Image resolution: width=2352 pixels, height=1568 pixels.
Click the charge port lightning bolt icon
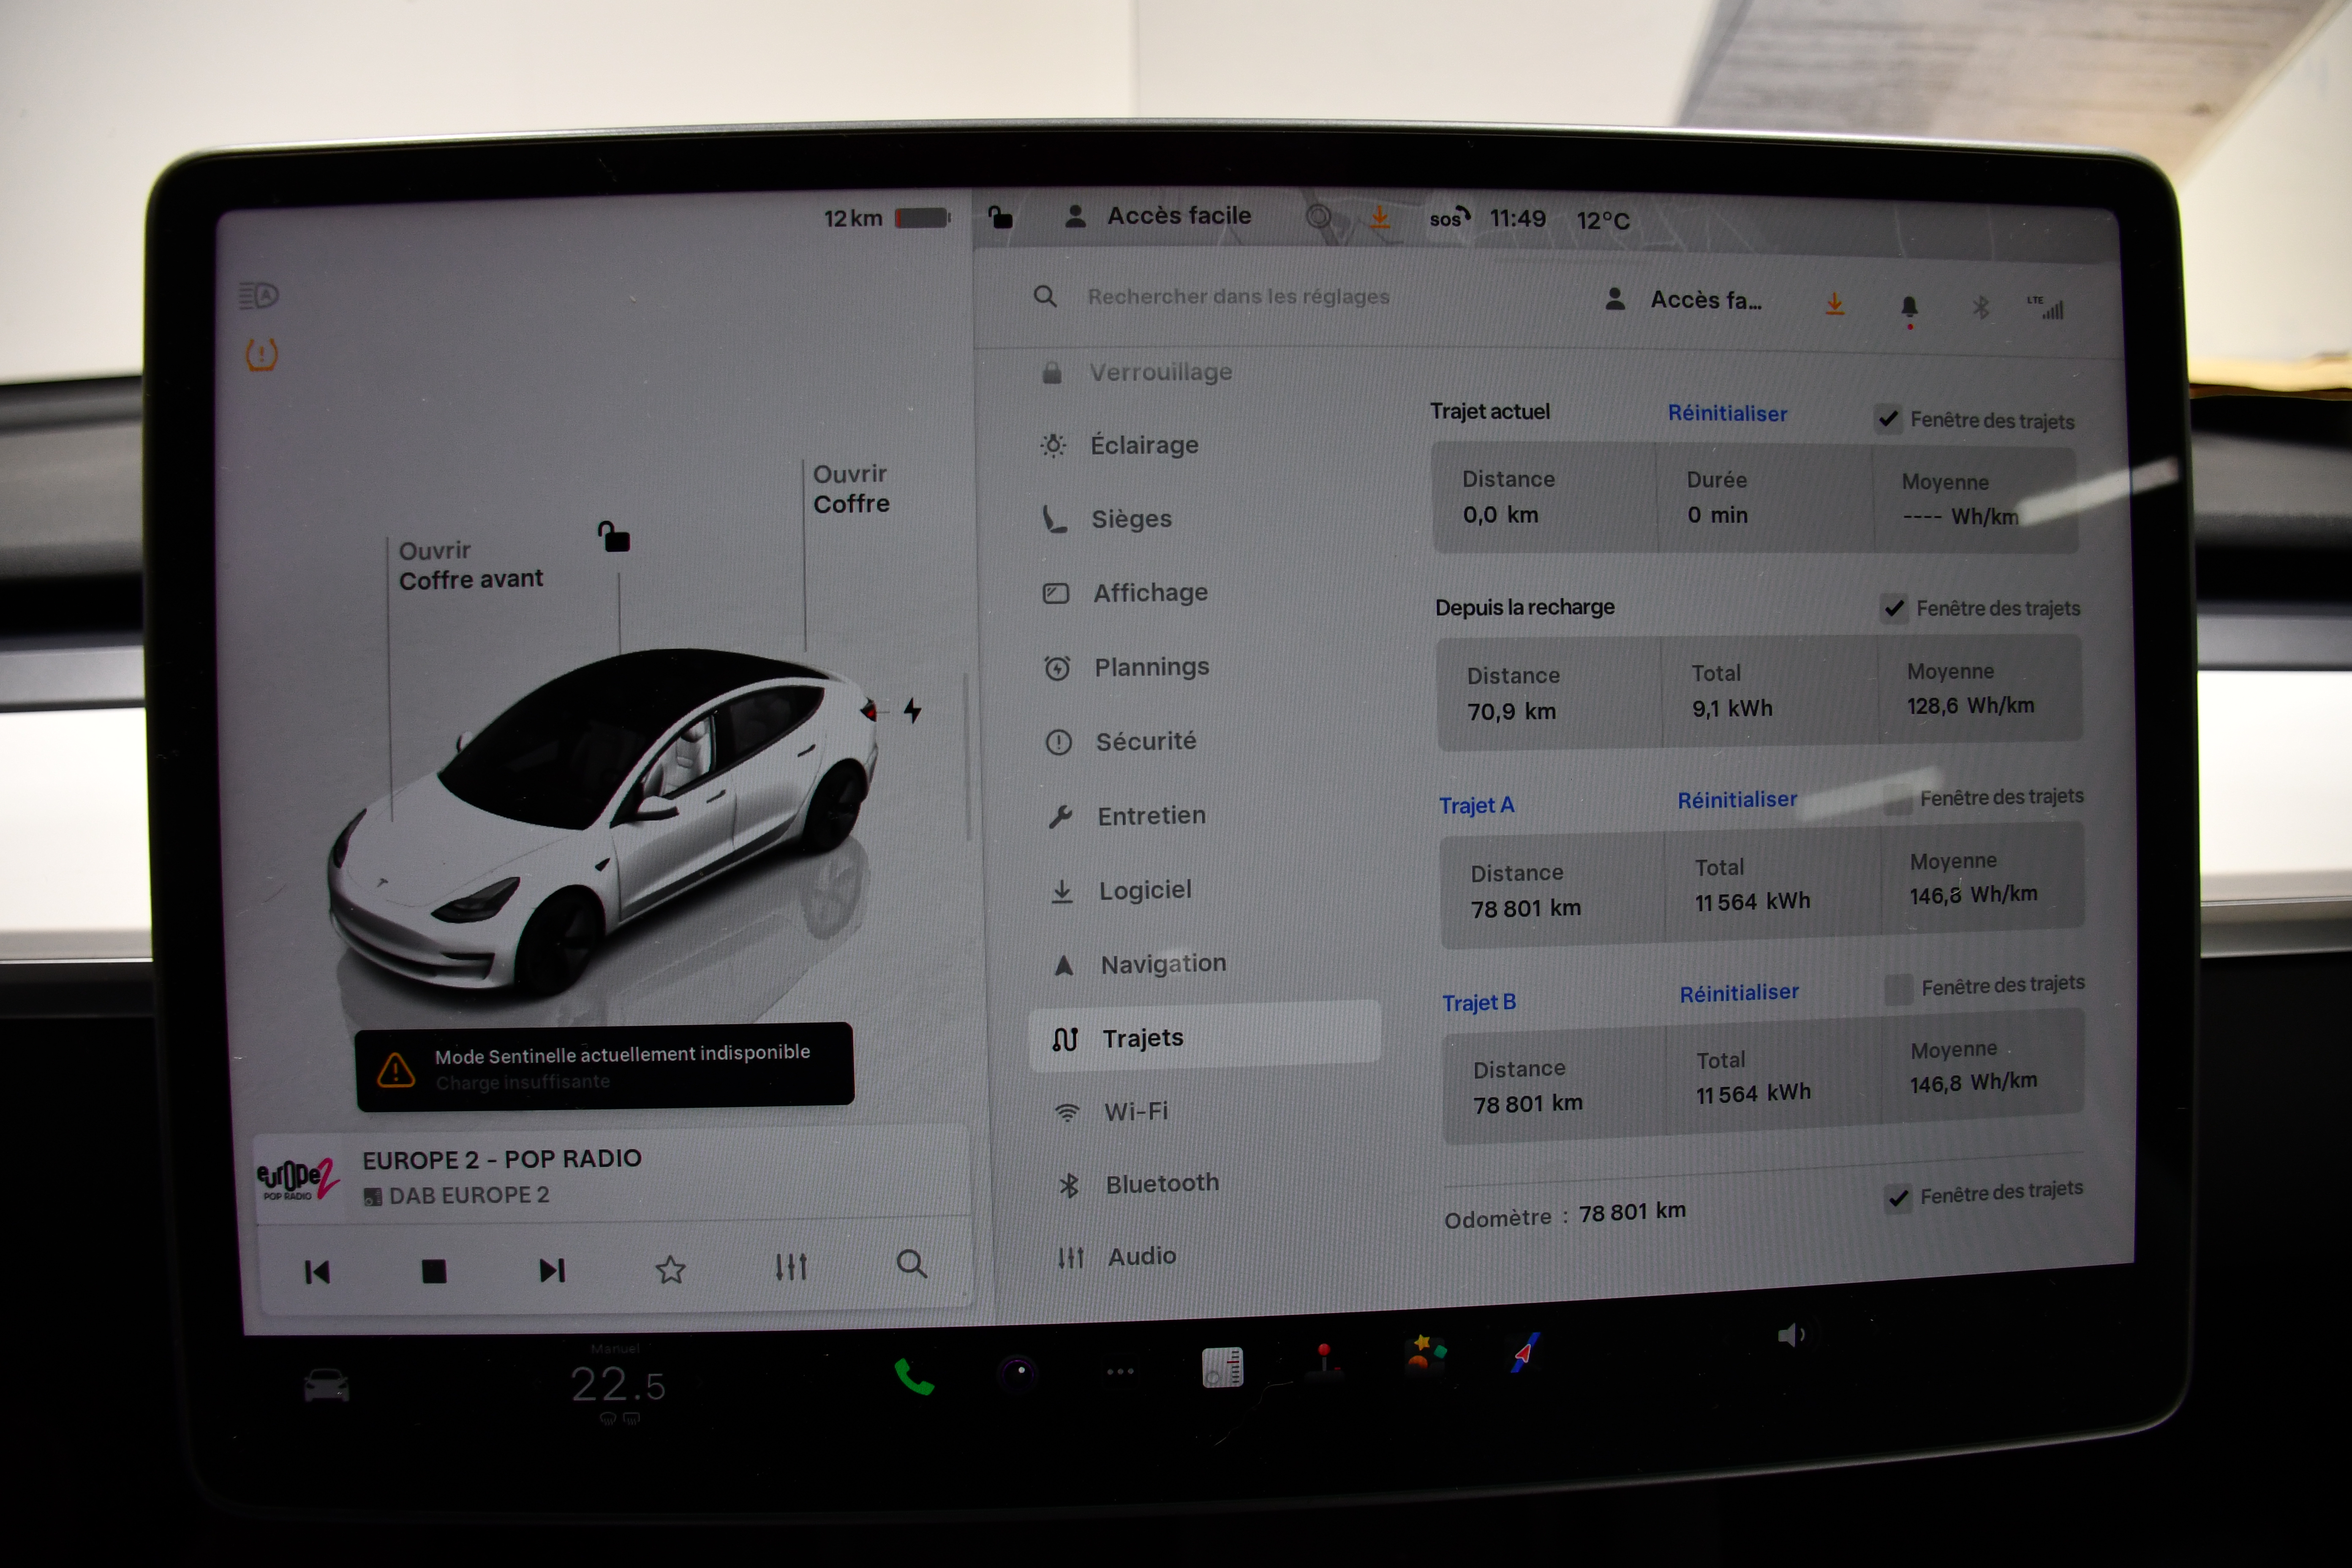click(912, 711)
